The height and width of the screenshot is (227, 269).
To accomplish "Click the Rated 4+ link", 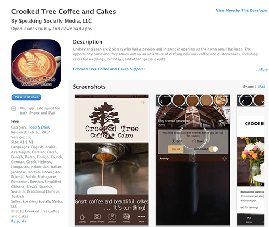I will tap(19, 221).
